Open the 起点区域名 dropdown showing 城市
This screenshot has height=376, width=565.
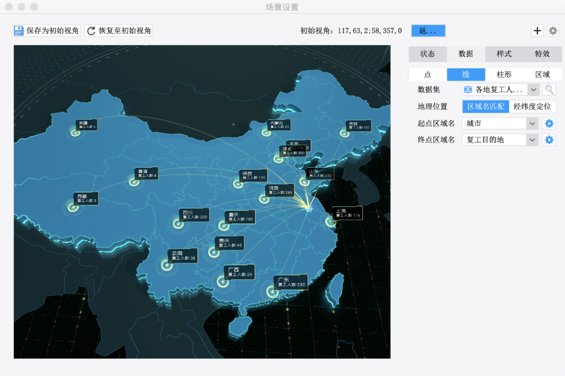[501, 123]
